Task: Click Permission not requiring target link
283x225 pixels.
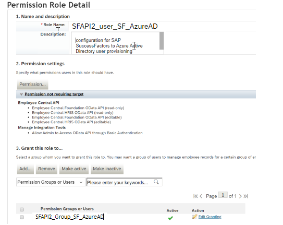Action: [x=54, y=94]
